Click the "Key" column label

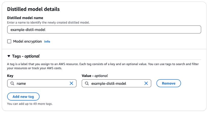tap(10, 76)
